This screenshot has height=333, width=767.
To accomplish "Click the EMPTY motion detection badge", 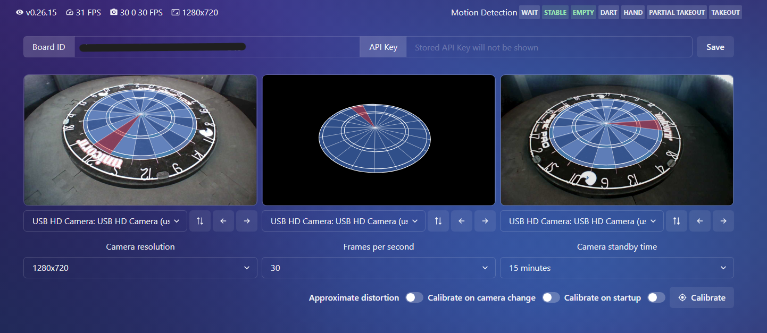I will click(x=583, y=12).
